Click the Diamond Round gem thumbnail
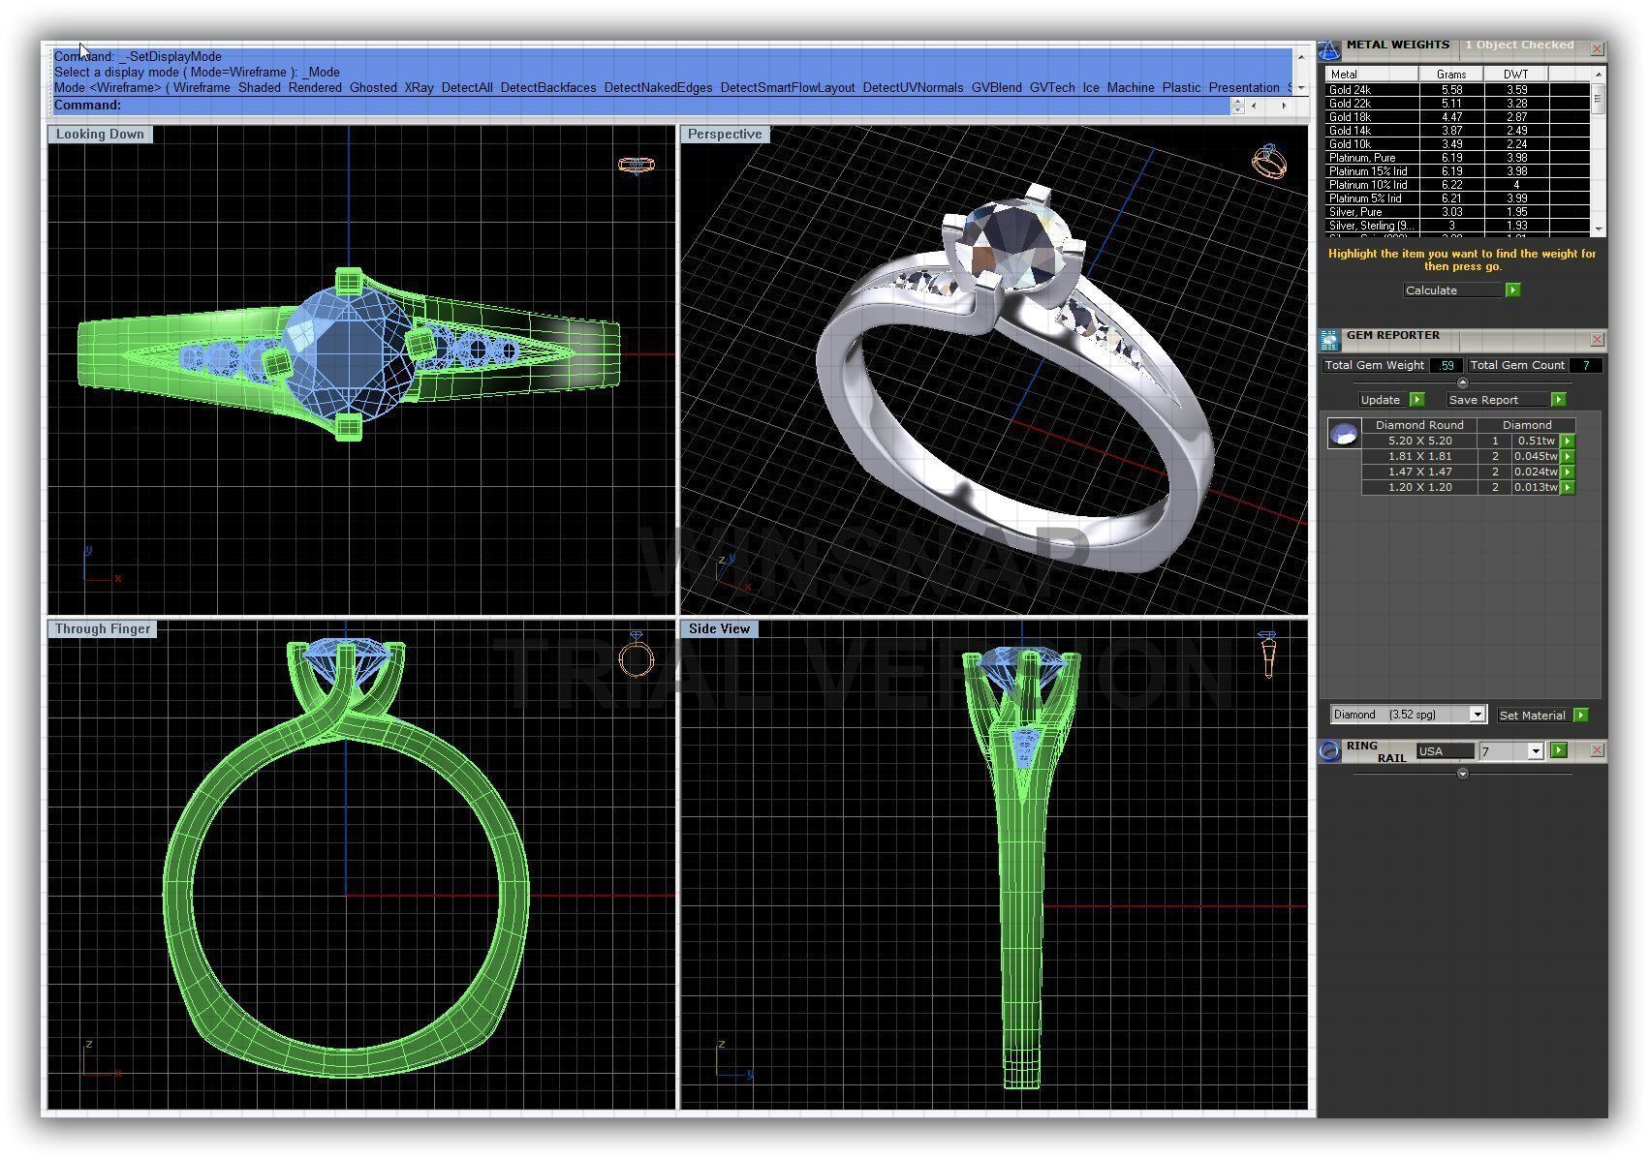Screen dimensions: 1649x1159 (1344, 434)
